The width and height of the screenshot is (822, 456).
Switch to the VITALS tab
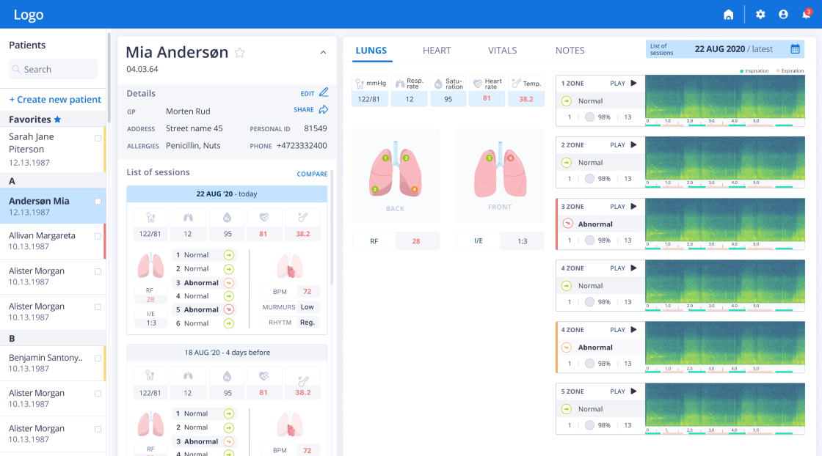click(x=502, y=51)
